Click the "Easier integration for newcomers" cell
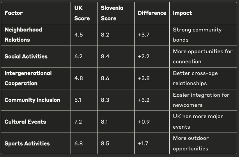Viewport: 239px width, 157px height. (201, 100)
